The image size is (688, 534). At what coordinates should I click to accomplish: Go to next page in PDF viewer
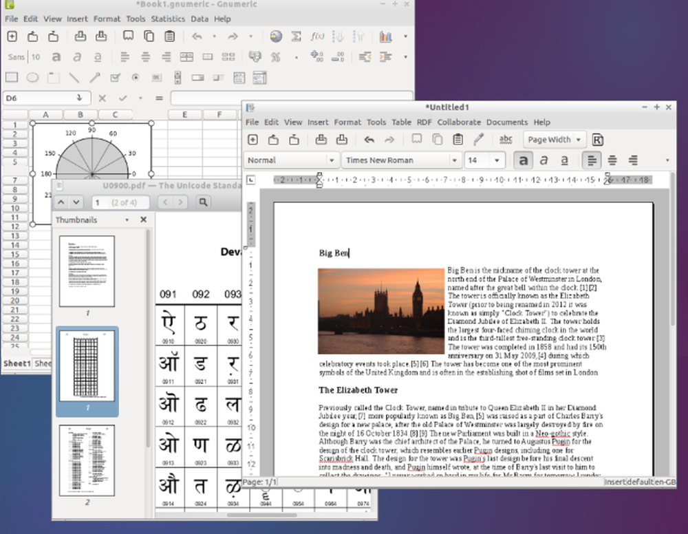76,202
